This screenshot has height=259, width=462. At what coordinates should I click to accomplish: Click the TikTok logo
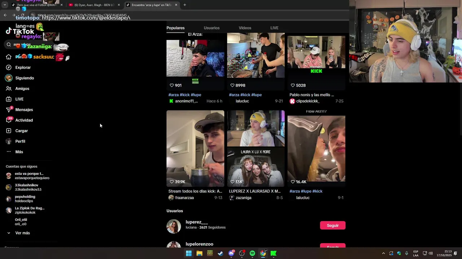pyautogui.click(x=20, y=31)
